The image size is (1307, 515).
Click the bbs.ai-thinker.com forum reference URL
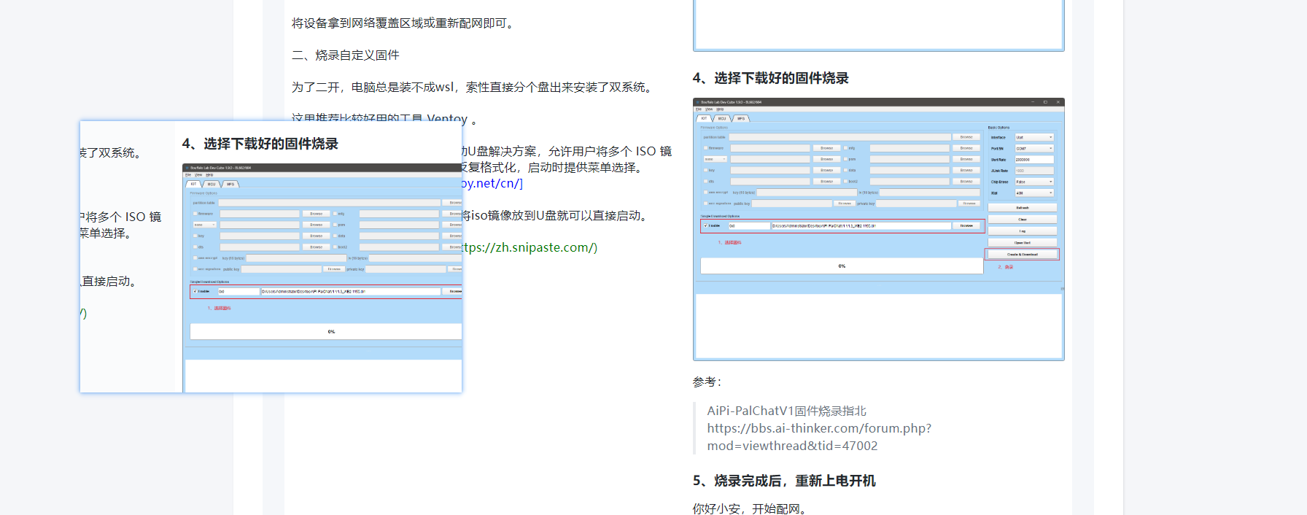point(819,437)
